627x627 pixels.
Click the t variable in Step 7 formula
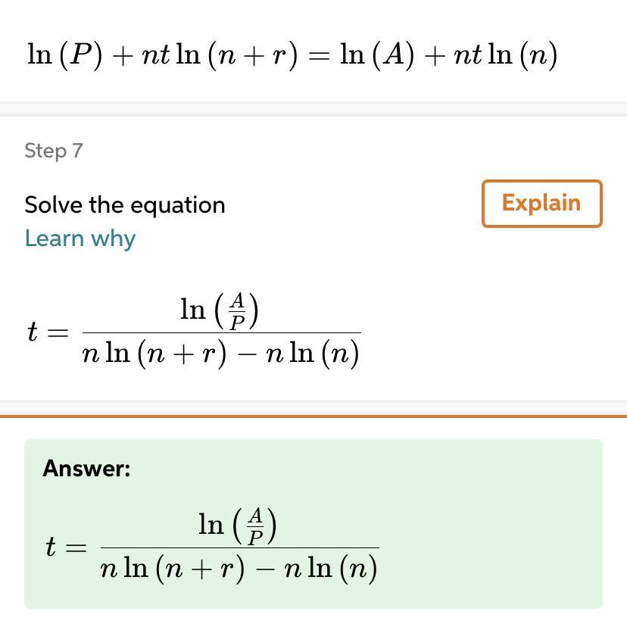pyautogui.click(x=32, y=332)
